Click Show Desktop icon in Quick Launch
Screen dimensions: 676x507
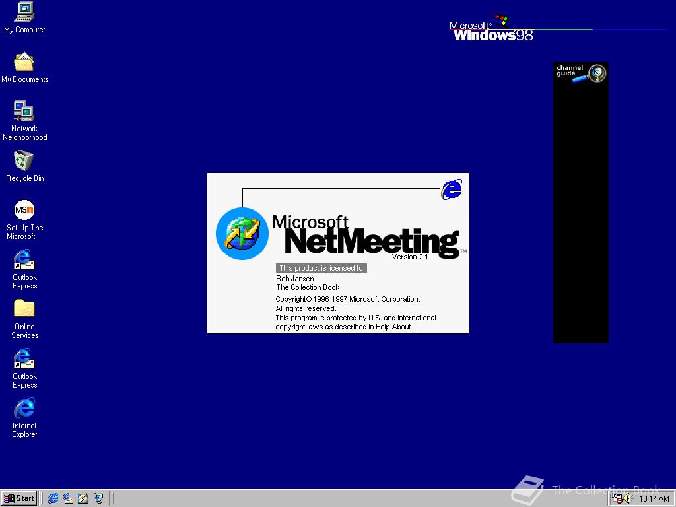[x=83, y=498]
